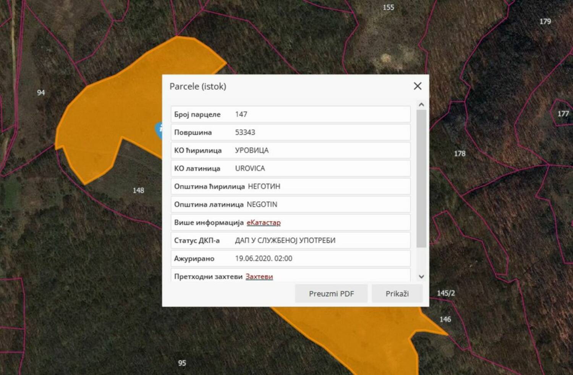Select parcel 155 on the map

pyautogui.click(x=388, y=8)
